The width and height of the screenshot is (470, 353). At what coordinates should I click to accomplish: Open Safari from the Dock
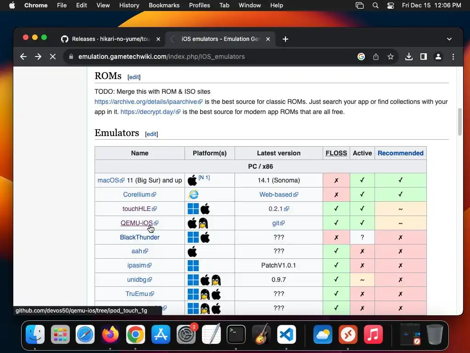point(85,334)
